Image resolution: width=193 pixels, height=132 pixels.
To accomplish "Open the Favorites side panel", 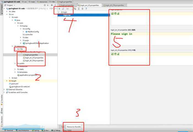I will point(2,100).
